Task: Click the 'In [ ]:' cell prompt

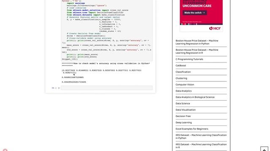Action: [56, 88]
